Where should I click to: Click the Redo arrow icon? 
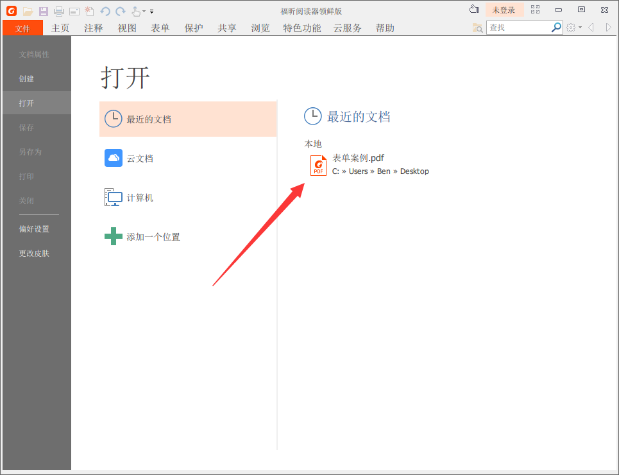click(120, 11)
